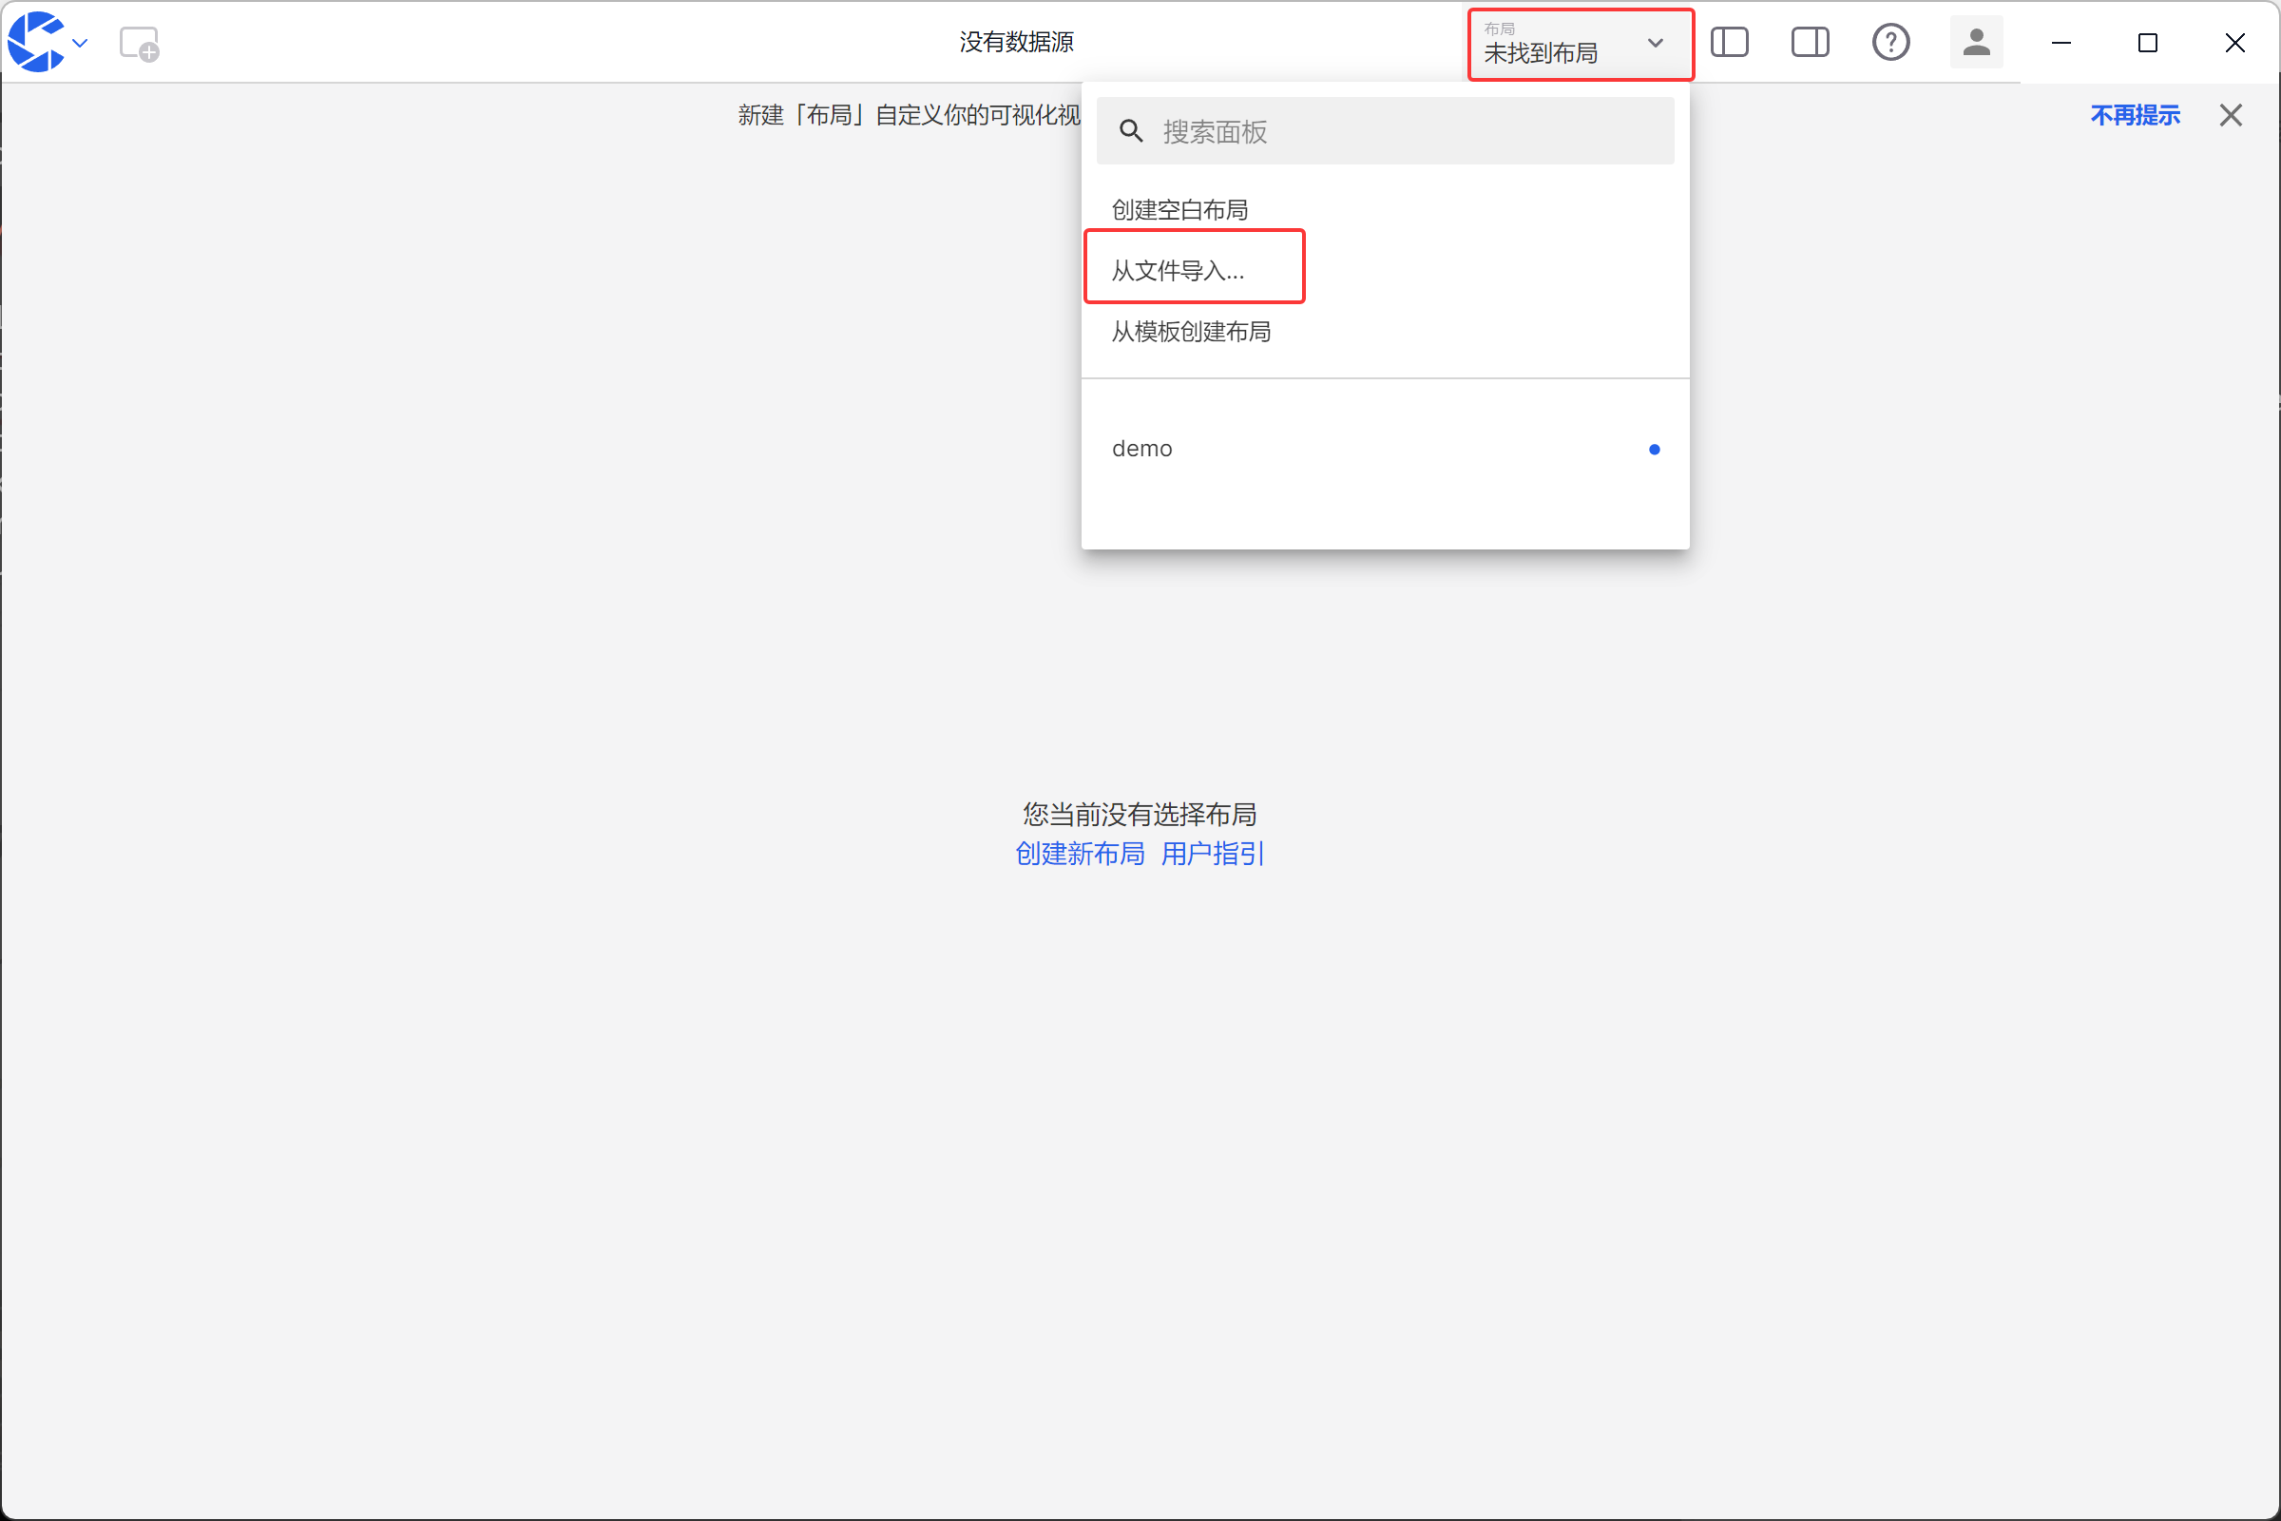Select the demo layout entry
Viewport: 2281px width, 1521px height.
[x=1142, y=448]
